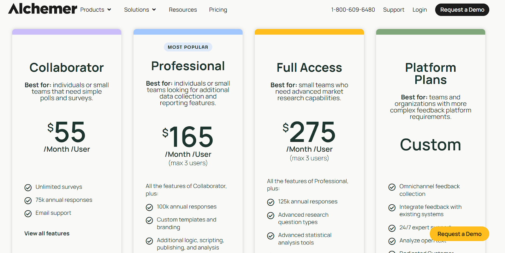Click checkmark beside Advanced research question types
The height and width of the screenshot is (253, 505).
pyautogui.click(x=270, y=215)
